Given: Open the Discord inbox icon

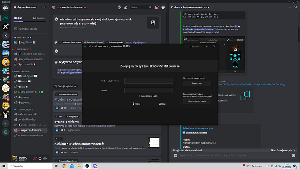Looking at the screenshot, I should click(157, 7).
